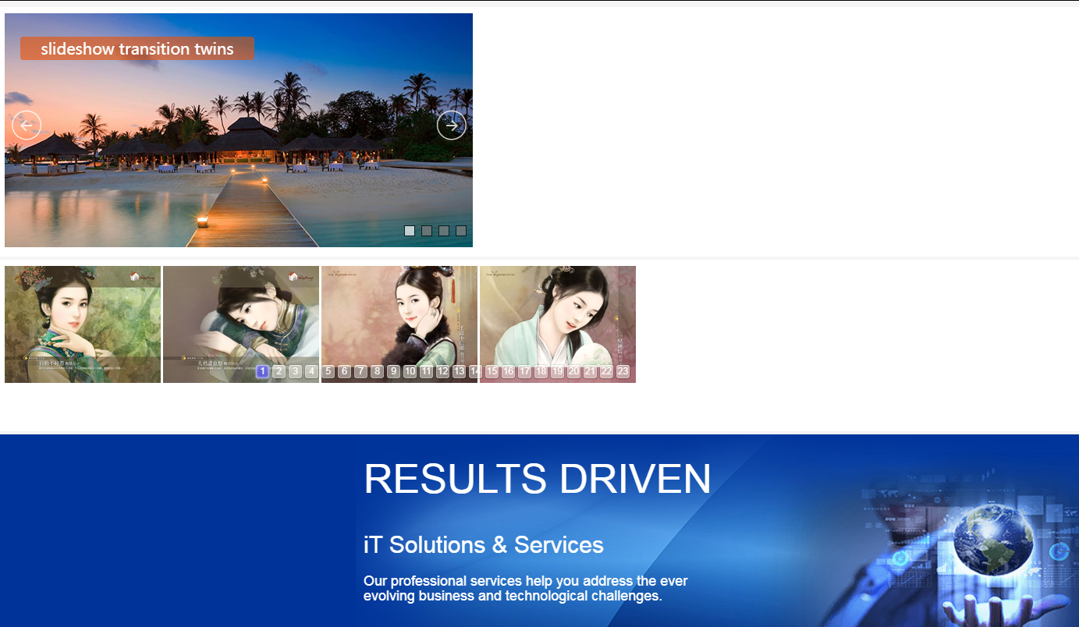Viewport: 1079px width, 627px height.
Task: Go to carousel page 3
Action: coord(296,371)
